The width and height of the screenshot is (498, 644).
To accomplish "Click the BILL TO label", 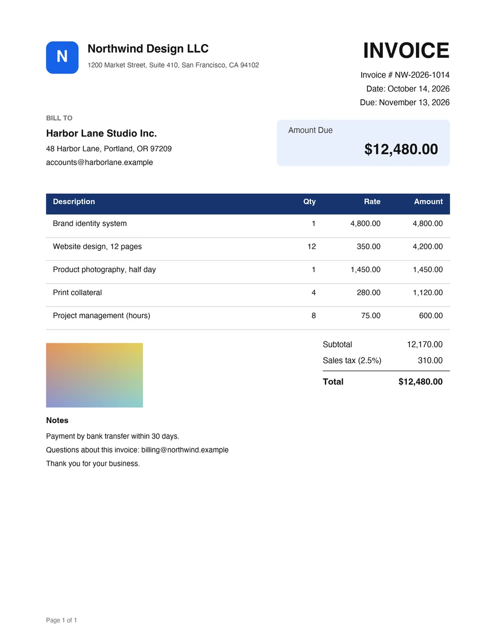I will pos(59,118).
